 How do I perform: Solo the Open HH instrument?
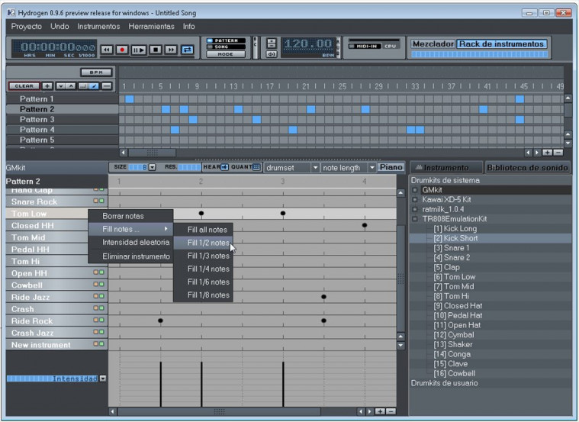[101, 272]
